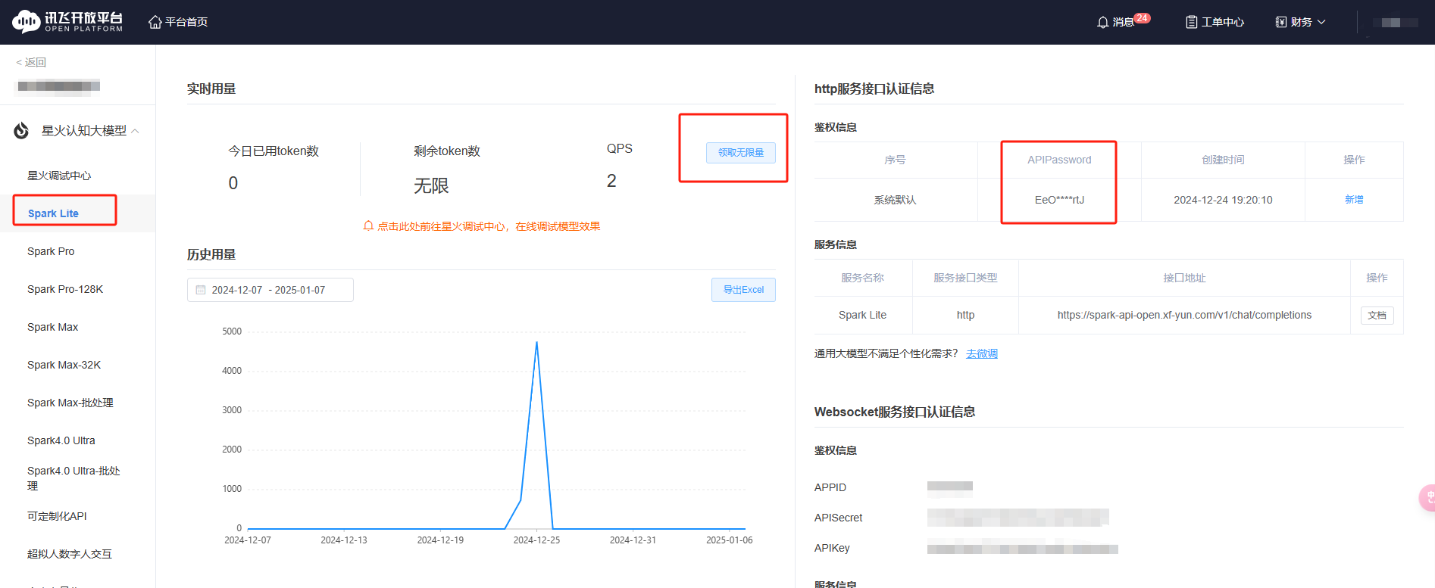Expand the 财务 dropdown arrow
The height and width of the screenshot is (588, 1435).
1321,22
